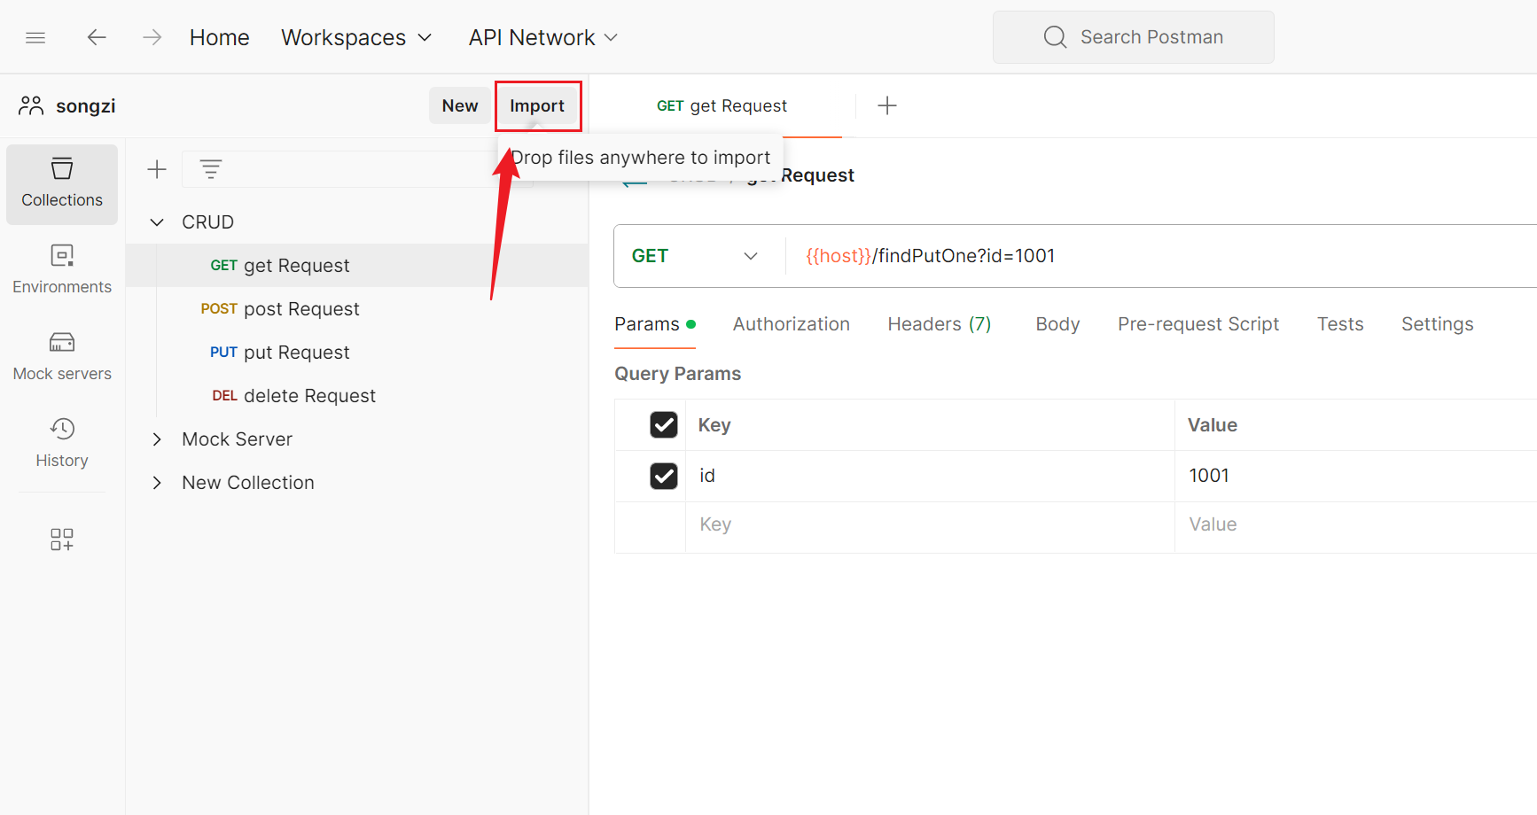Open the History sidebar panel

point(62,444)
